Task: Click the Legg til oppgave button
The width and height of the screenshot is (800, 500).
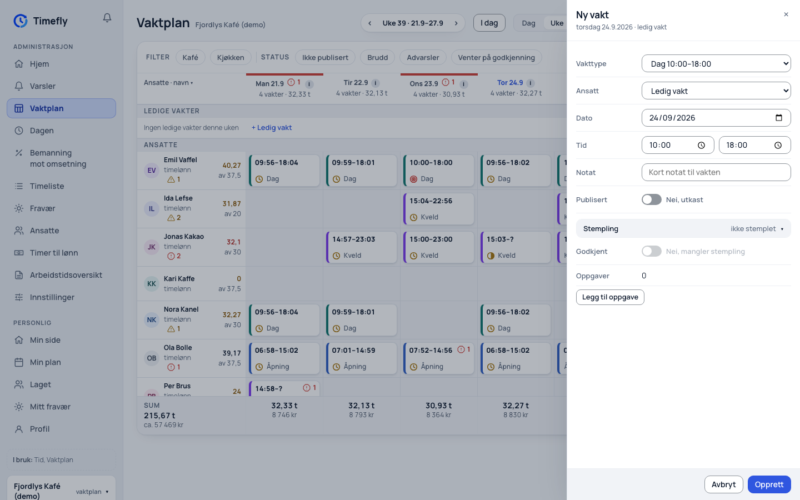Action: (x=610, y=297)
